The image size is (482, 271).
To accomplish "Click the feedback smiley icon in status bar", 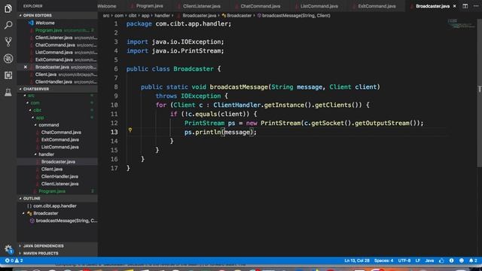I will pyautogui.click(x=462, y=260).
